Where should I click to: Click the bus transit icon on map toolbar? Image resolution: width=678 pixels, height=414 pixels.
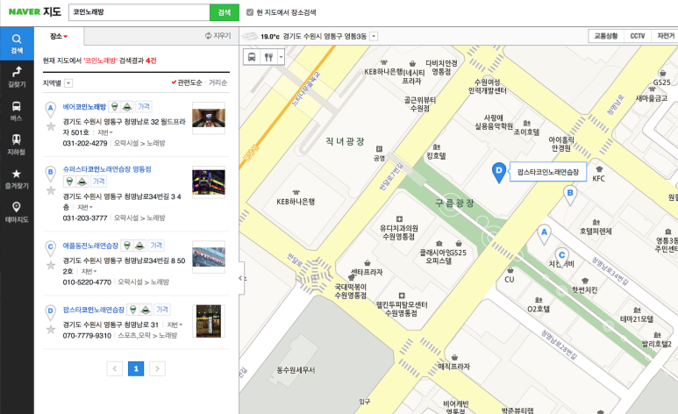point(252,57)
